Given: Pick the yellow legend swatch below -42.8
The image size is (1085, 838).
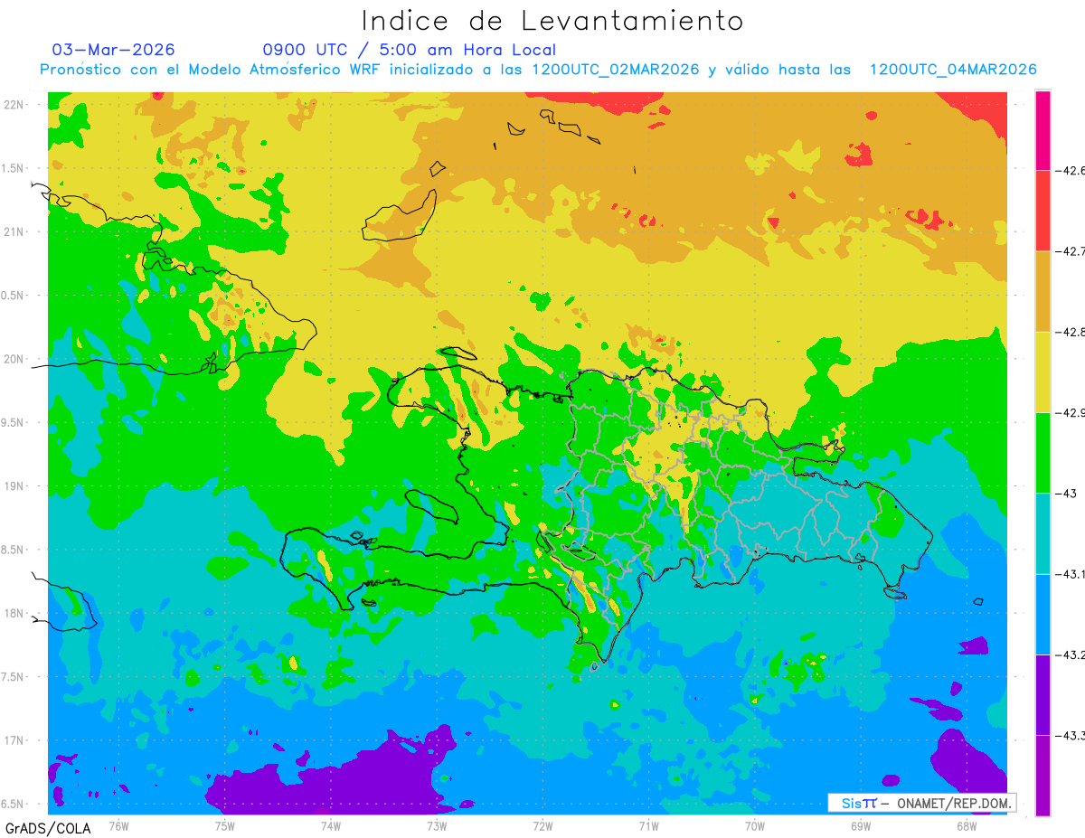Looking at the screenshot, I should 1043,372.
